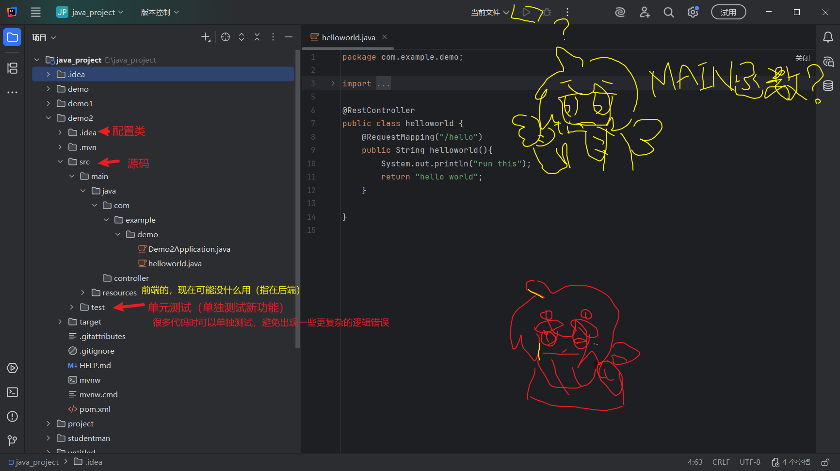The height and width of the screenshot is (471, 840).
Task: Open the 当前文件 run configuration dropdown
Action: (490, 13)
